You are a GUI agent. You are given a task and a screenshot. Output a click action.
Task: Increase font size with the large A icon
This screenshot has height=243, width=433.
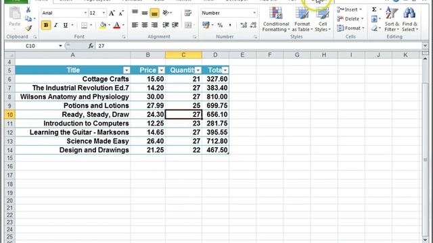pos(112,13)
